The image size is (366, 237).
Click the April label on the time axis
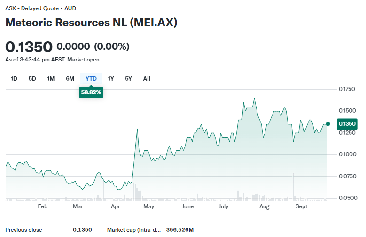point(115,206)
